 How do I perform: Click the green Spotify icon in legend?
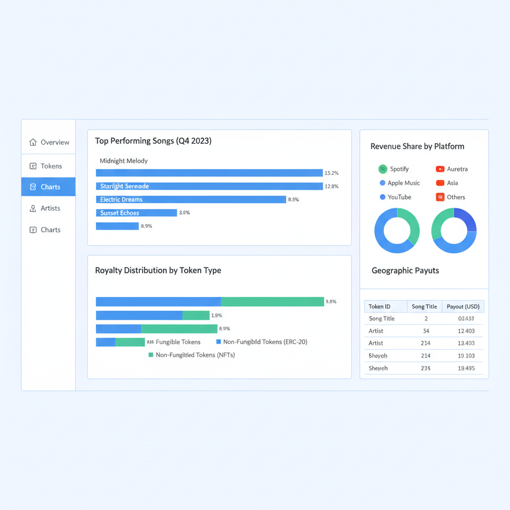pyautogui.click(x=382, y=169)
